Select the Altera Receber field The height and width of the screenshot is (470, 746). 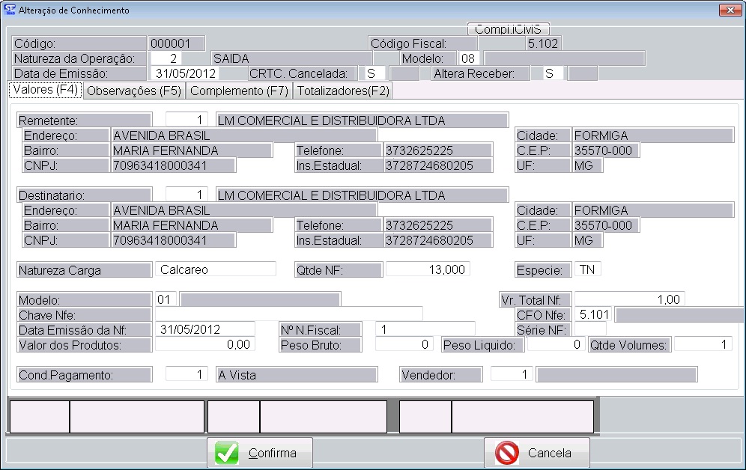pos(552,73)
